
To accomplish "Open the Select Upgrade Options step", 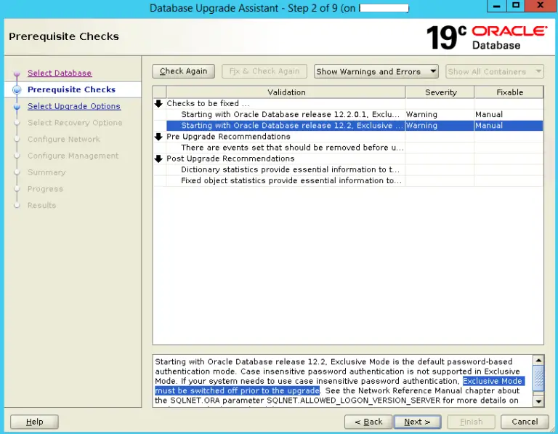I will click(x=74, y=106).
